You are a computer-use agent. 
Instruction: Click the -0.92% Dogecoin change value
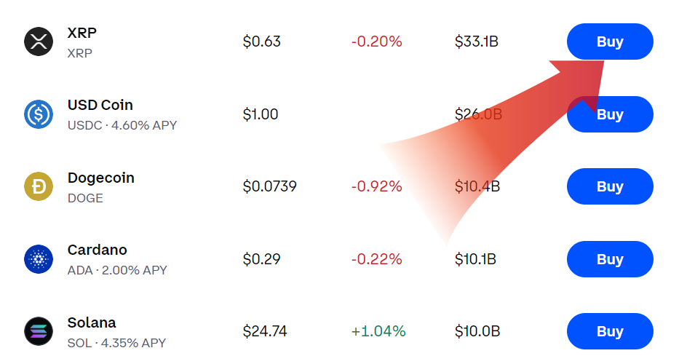coord(376,187)
